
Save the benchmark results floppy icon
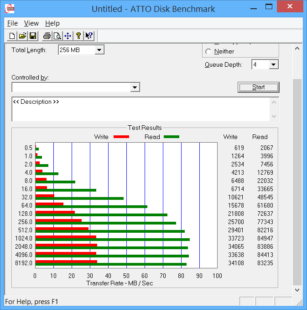33,36
